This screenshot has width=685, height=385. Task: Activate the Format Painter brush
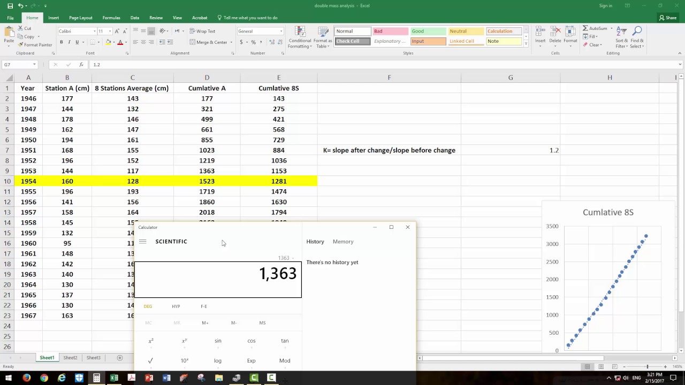coord(20,45)
